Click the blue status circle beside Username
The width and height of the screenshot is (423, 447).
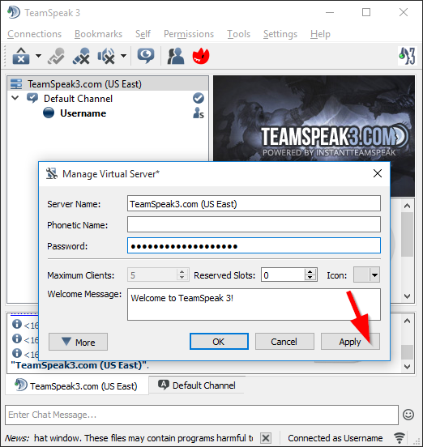(49, 113)
